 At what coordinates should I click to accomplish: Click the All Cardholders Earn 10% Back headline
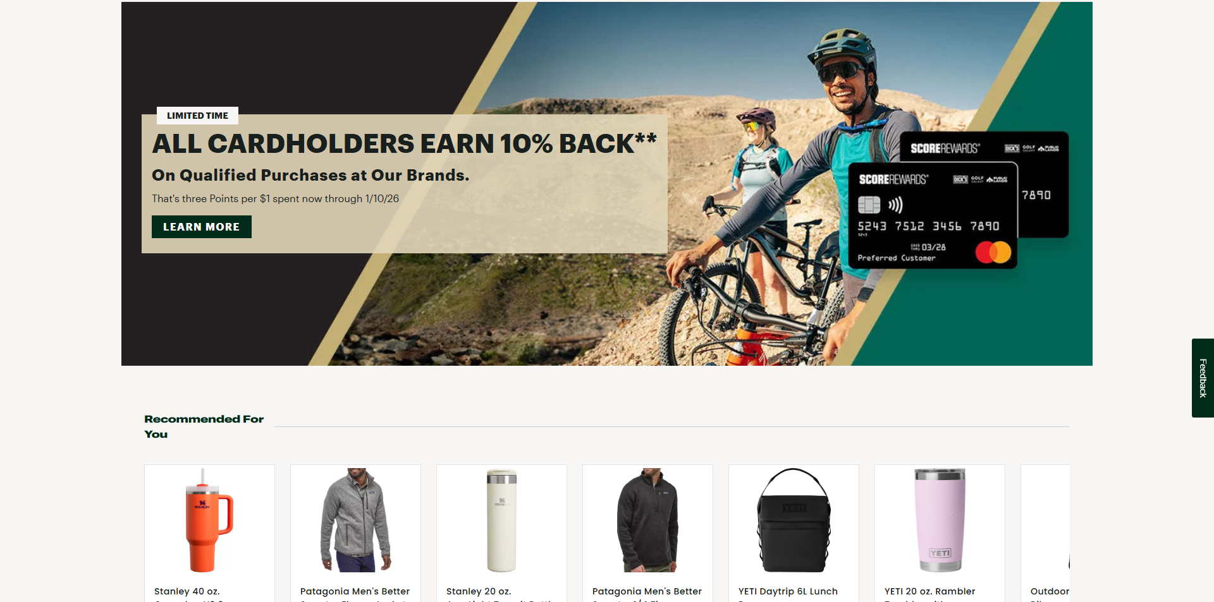(x=405, y=144)
